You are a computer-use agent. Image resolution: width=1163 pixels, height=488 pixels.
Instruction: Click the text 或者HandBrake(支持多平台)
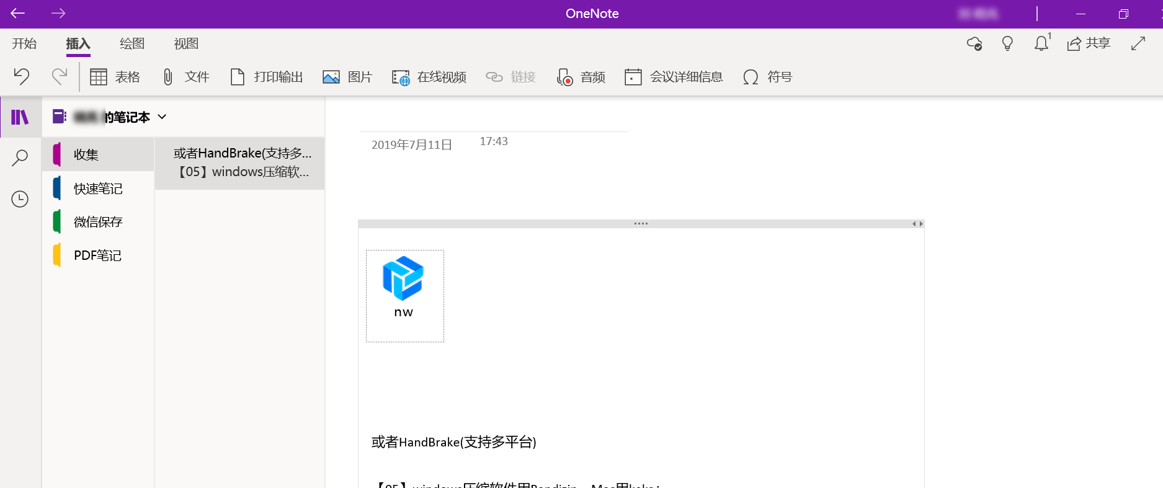point(454,442)
